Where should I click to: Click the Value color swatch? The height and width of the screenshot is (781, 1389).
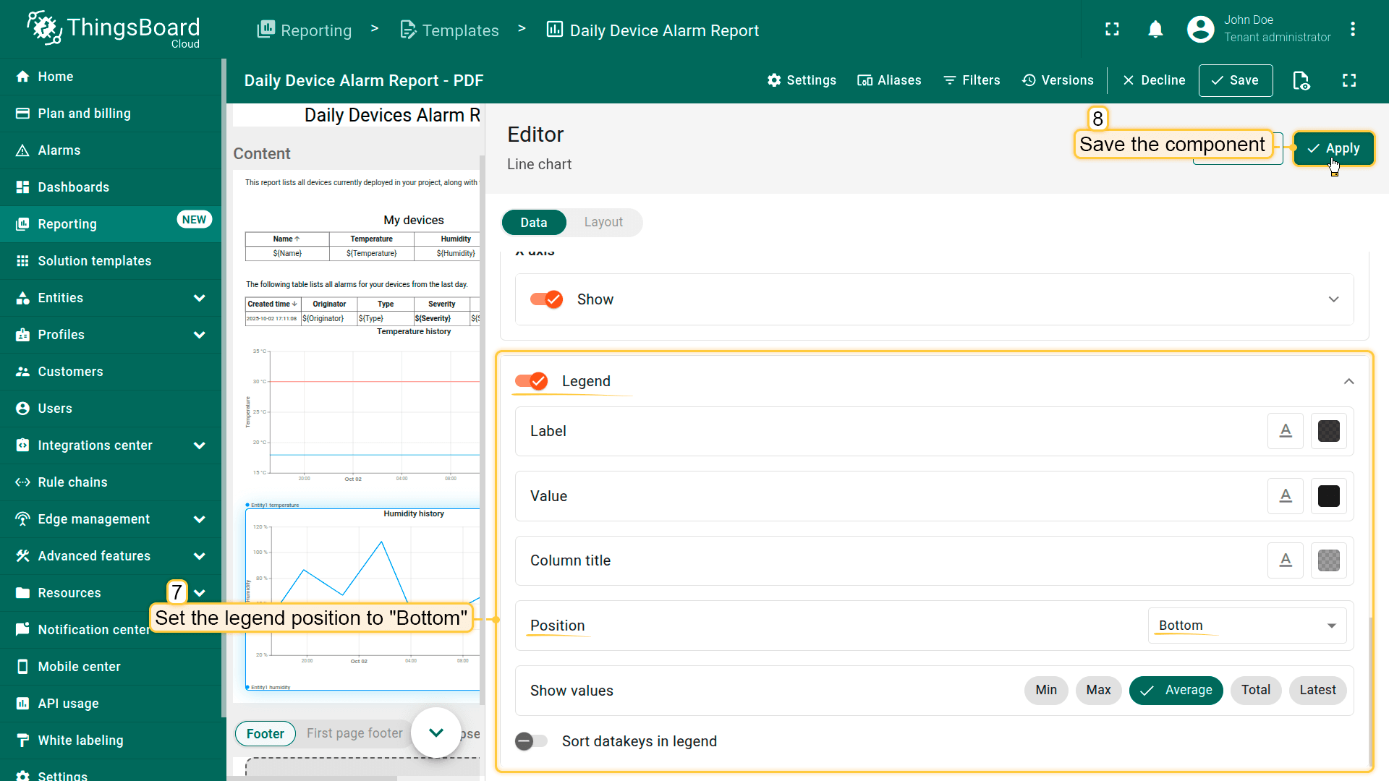(1328, 496)
